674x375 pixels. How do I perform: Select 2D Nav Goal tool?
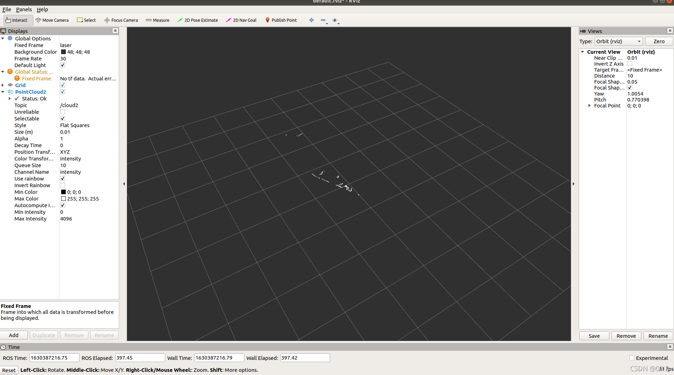coord(241,20)
